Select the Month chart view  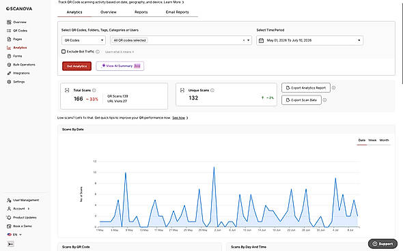(x=385, y=140)
